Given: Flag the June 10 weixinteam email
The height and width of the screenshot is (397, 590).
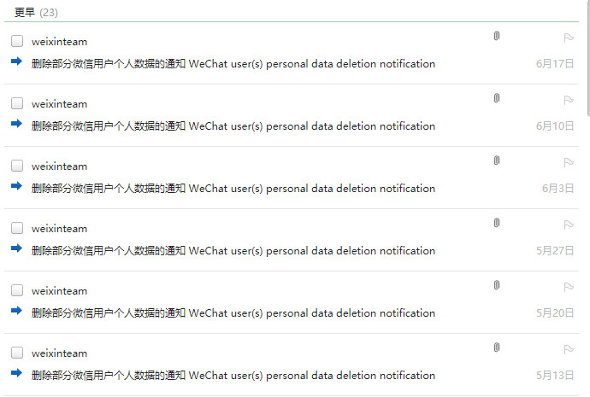Looking at the screenshot, I should [x=569, y=99].
